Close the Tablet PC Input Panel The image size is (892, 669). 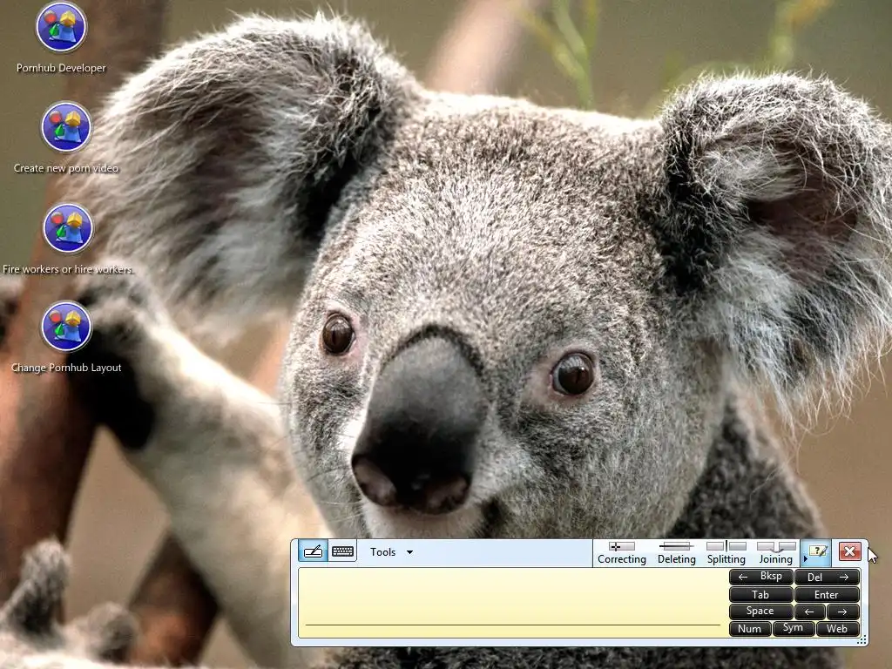tap(849, 551)
